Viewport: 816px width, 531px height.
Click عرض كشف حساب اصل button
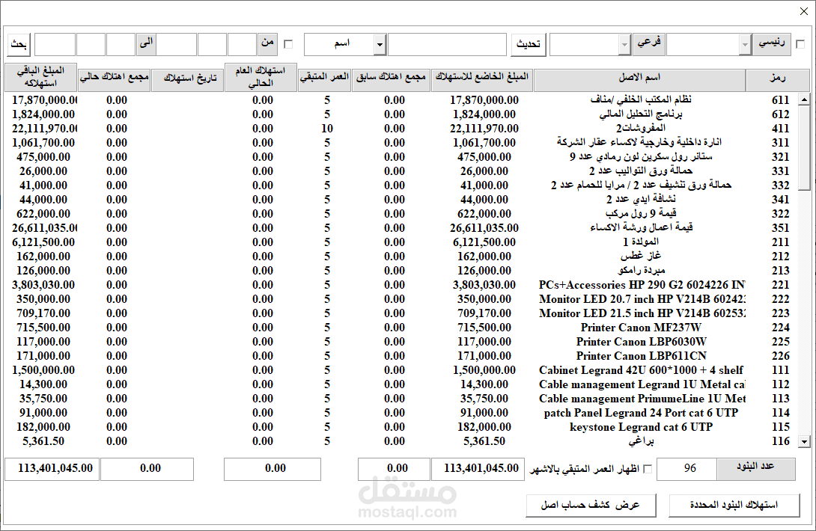[591, 506]
